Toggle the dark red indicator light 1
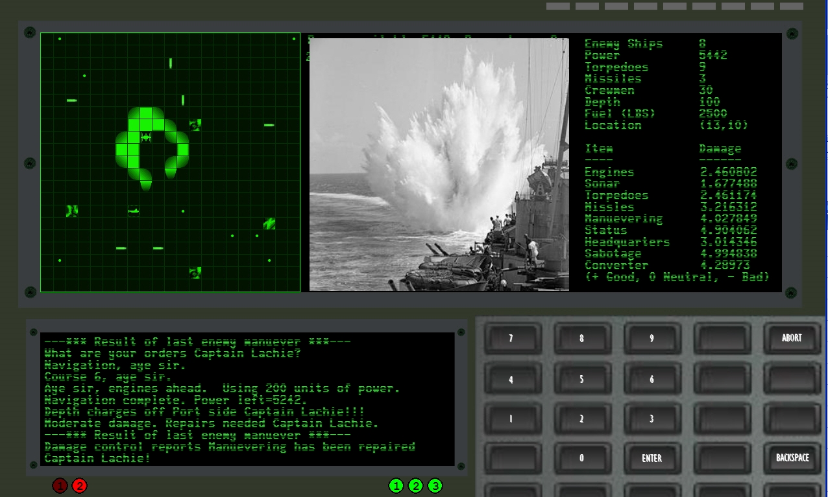Screen dimensions: 828x497 (60, 485)
